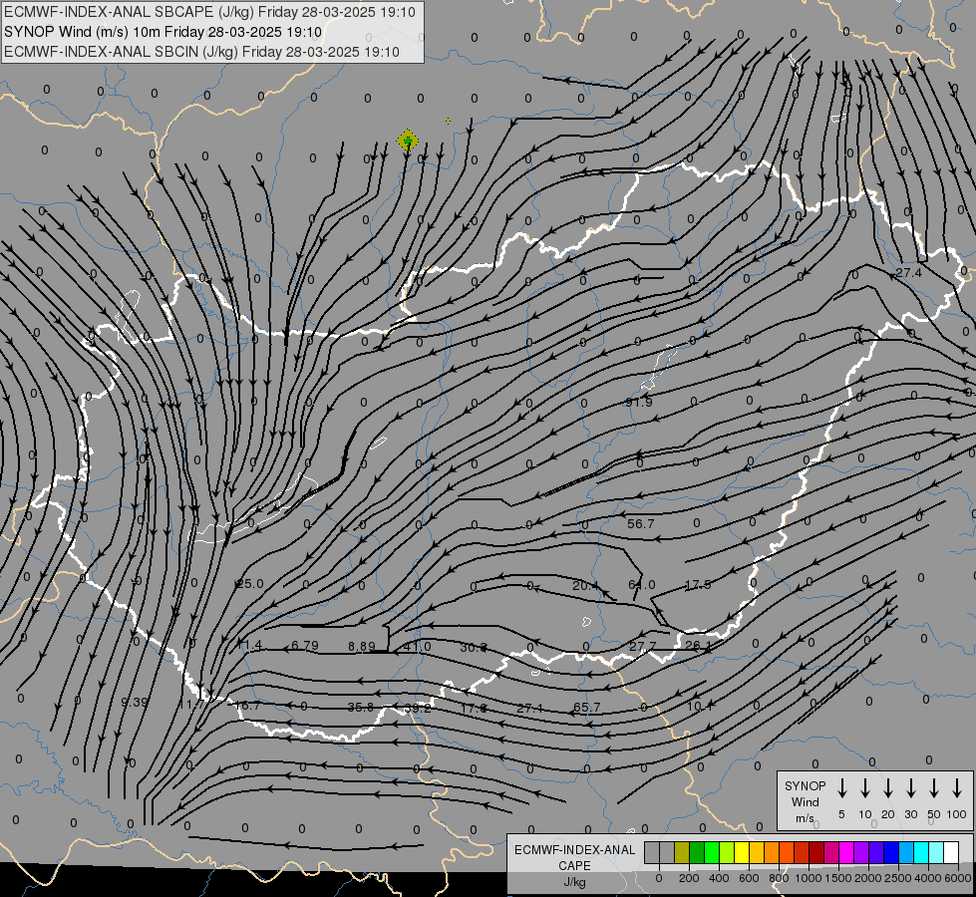Click the 25.0 CAPE value on the map

249,584
